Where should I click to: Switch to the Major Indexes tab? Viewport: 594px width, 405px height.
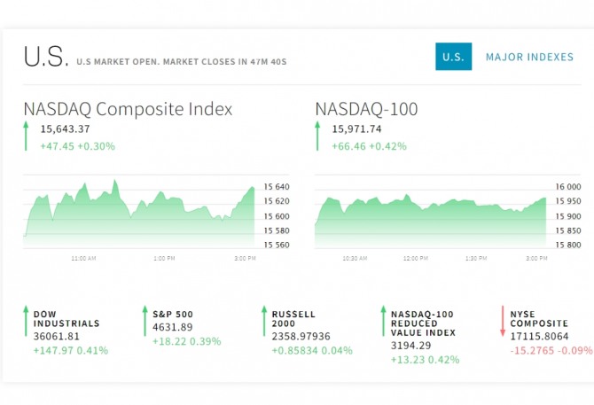coord(529,57)
